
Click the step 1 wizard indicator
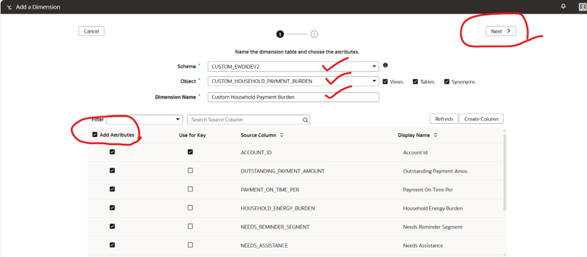[280, 34]
